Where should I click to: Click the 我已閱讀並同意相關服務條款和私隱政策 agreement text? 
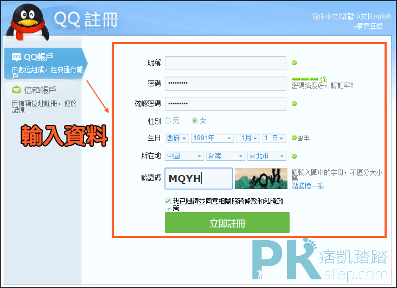pos(228,204)
